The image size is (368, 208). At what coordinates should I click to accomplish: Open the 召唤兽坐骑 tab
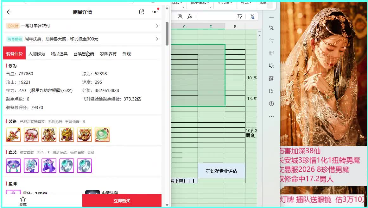pyautogui.click(x=84, y=54)
